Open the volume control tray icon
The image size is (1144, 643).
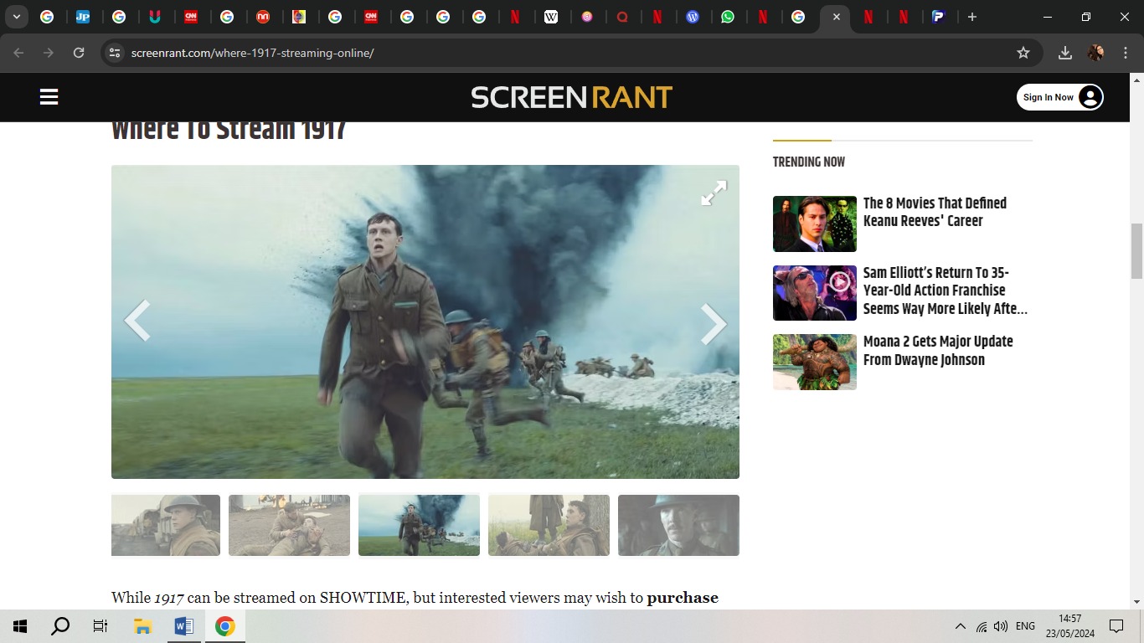[1001, 626]
